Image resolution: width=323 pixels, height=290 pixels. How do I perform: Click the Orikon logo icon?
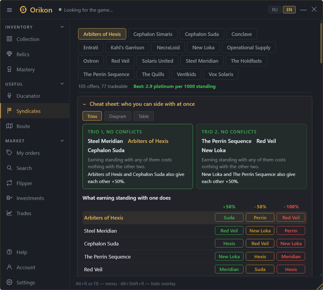coord(23,10)
